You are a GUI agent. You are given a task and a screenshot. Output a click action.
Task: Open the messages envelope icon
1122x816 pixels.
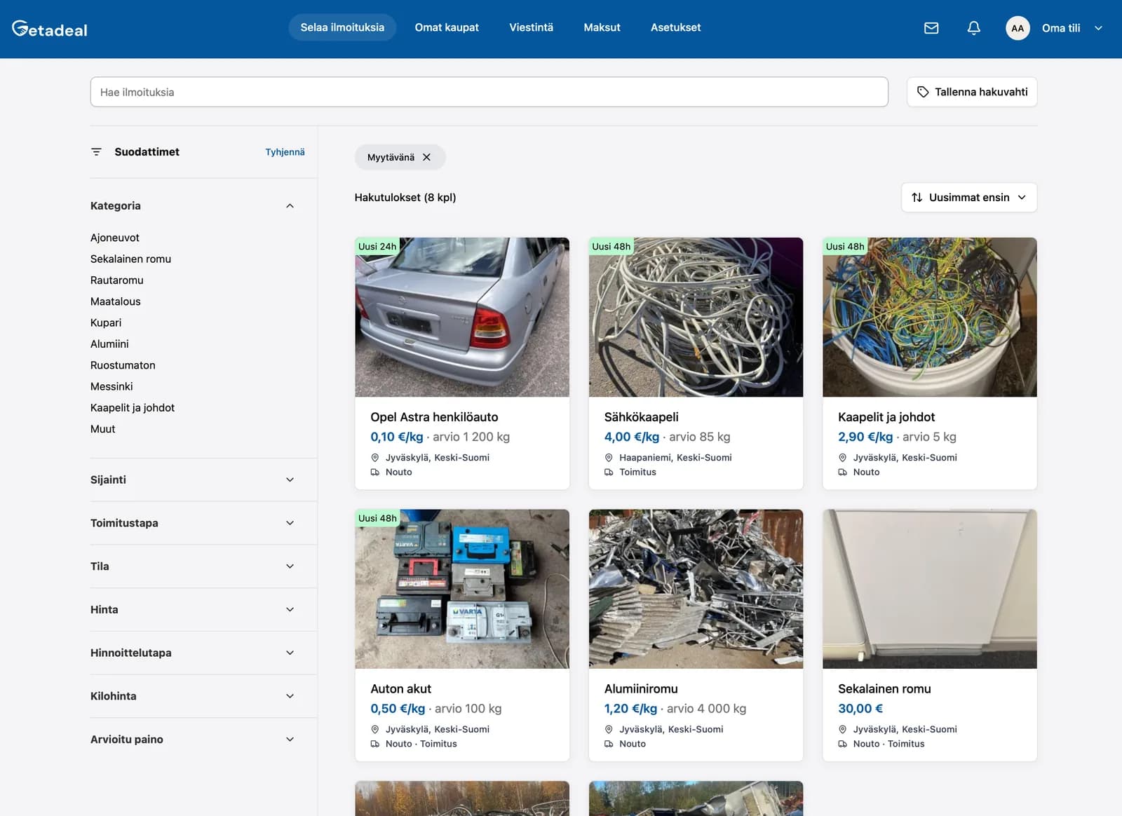point(931,28)
